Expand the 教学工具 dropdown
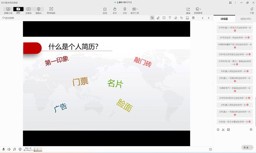 135,10
